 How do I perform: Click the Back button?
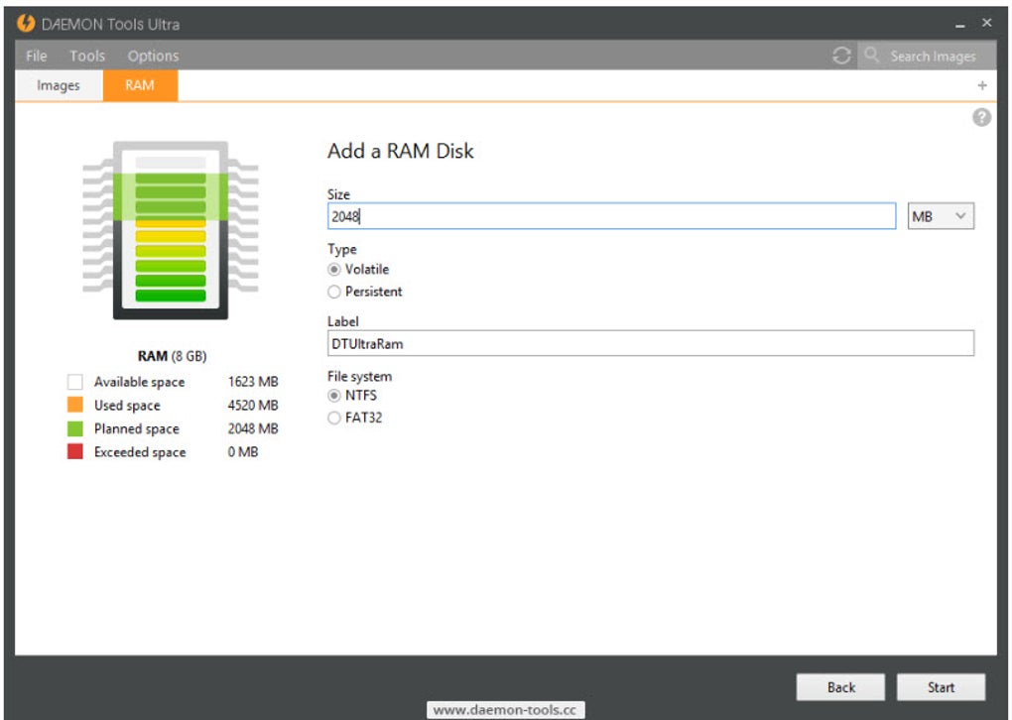[840, 687]
